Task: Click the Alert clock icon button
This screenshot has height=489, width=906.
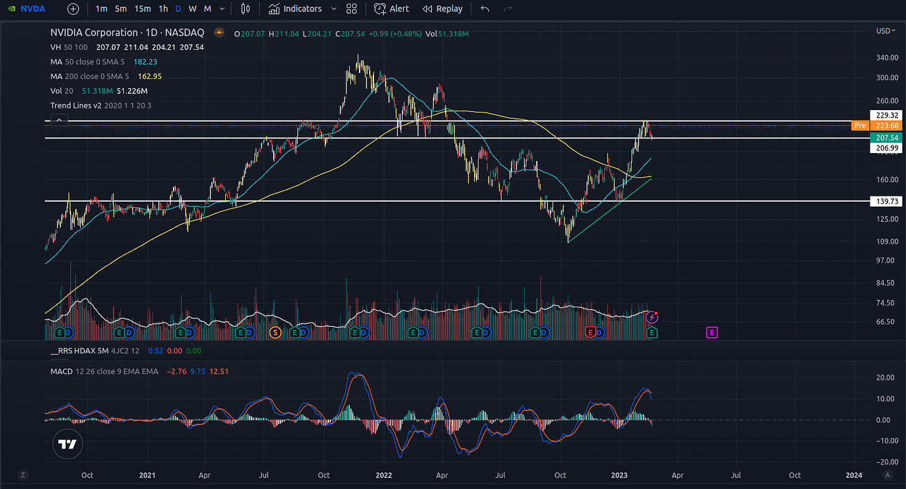Action: [x=391, y=9]
